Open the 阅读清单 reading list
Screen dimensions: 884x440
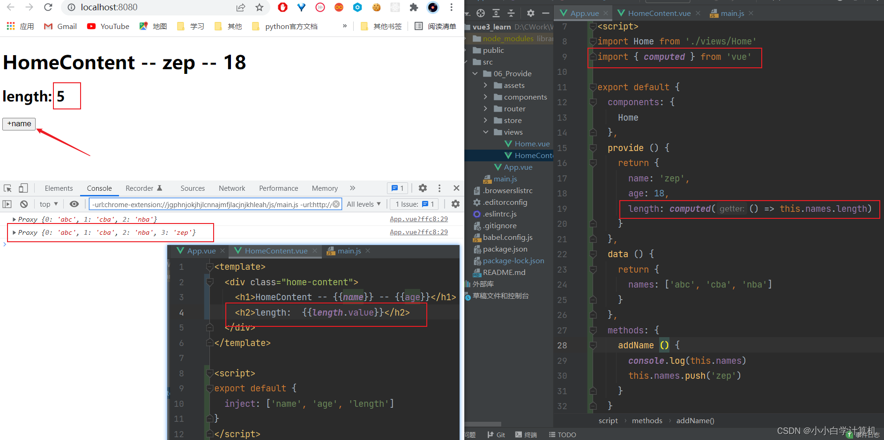tap(435, 26)
